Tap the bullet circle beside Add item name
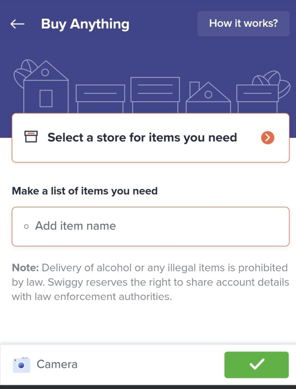This screenshot has height=389, width=296. point(26,226)
